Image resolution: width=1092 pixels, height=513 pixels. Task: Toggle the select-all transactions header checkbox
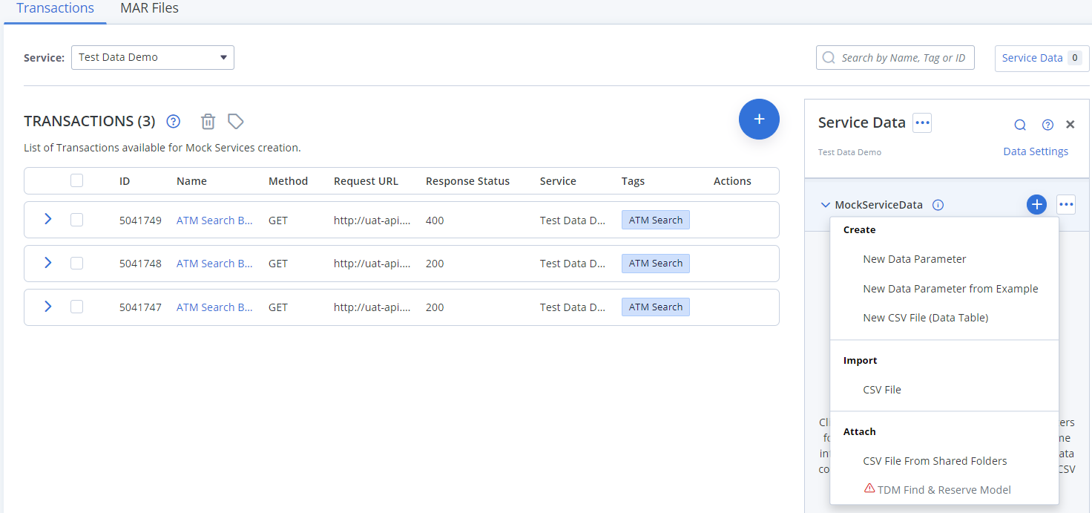76,180
